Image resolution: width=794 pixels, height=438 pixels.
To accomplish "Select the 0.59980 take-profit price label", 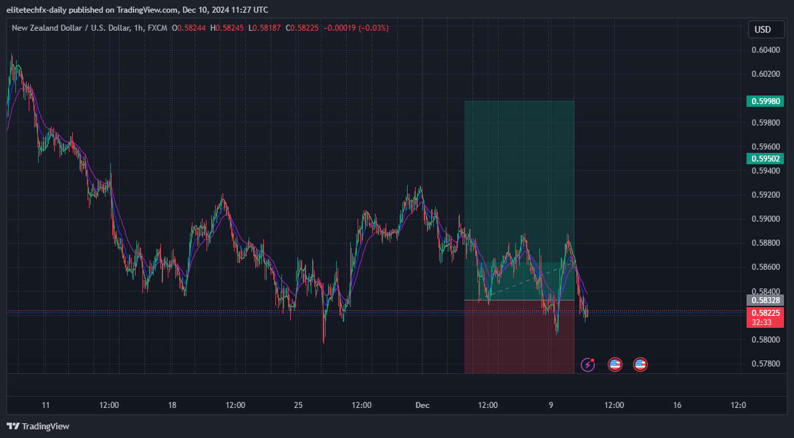I will [765, 101].
